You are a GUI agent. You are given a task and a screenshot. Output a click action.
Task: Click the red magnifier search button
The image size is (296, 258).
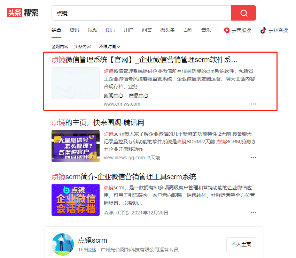coord(243,13)
